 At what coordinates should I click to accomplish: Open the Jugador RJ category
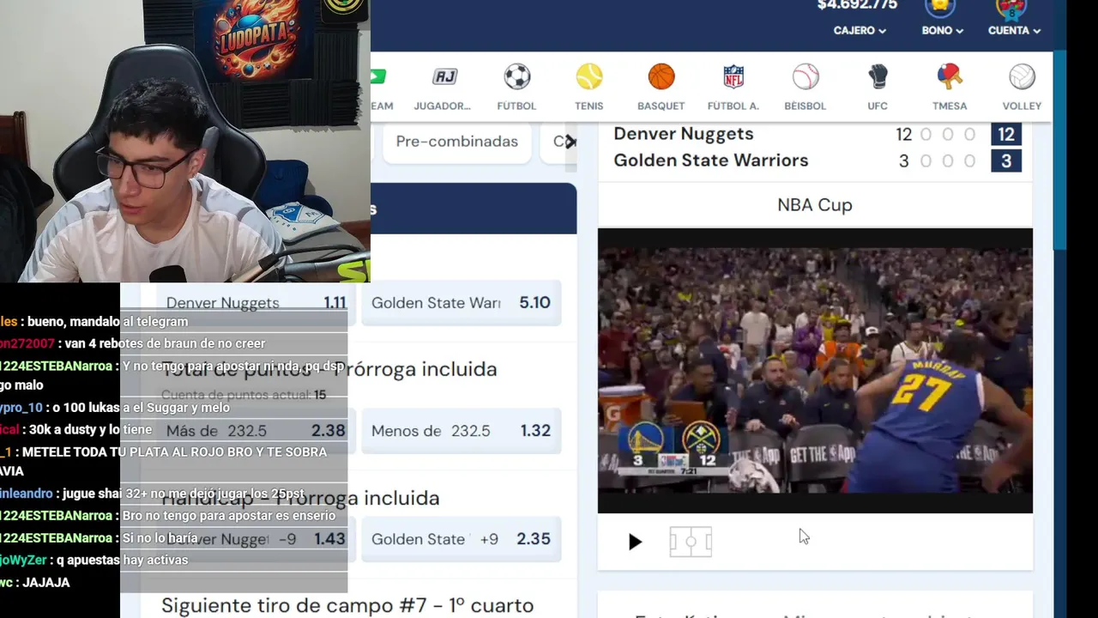443,87
